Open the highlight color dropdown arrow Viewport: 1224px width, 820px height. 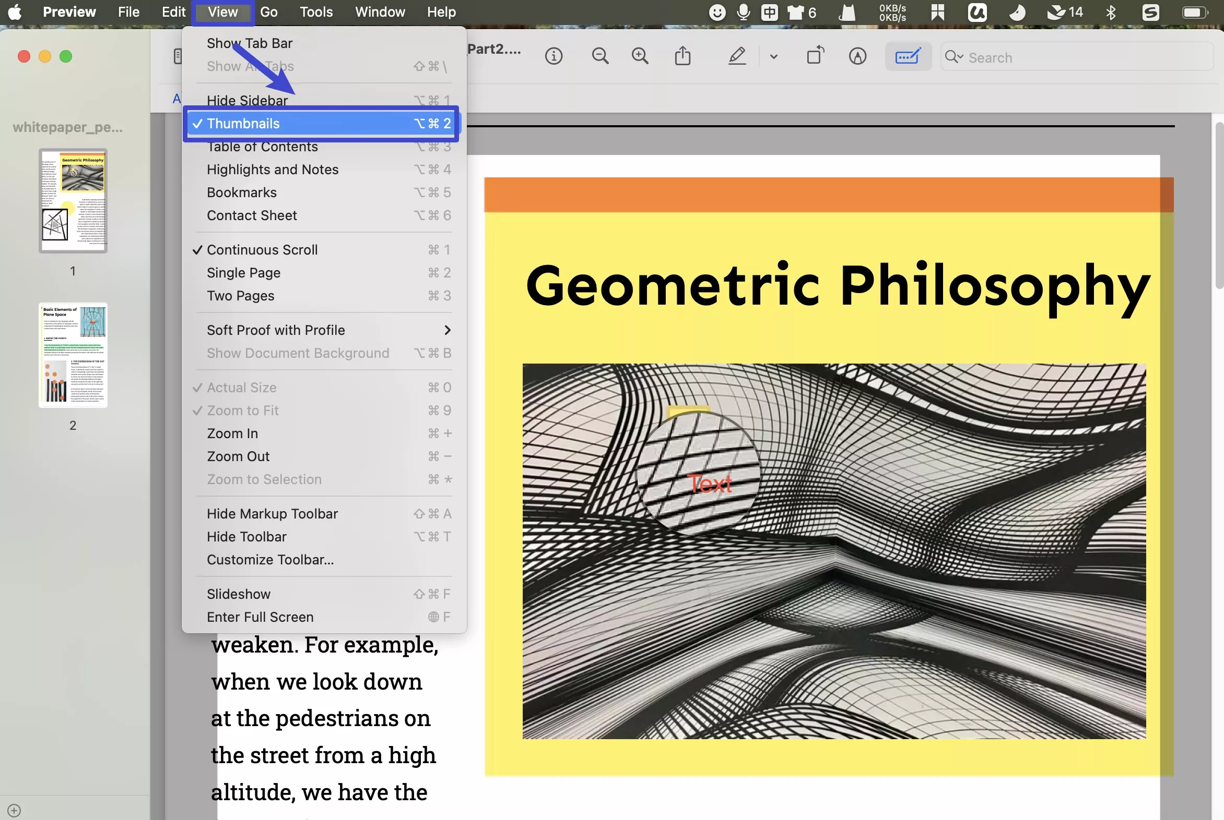[x=773, y=56]
